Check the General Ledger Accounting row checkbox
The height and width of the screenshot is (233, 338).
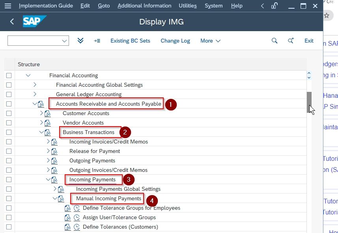coord(9,94)
